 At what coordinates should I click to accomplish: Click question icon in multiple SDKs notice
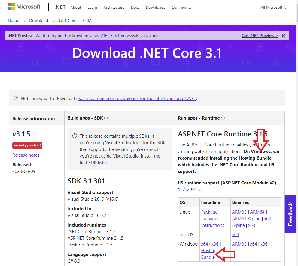(x=75, y=136)
